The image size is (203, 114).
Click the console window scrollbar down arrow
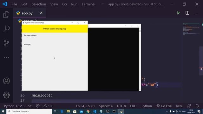point(140,90)
